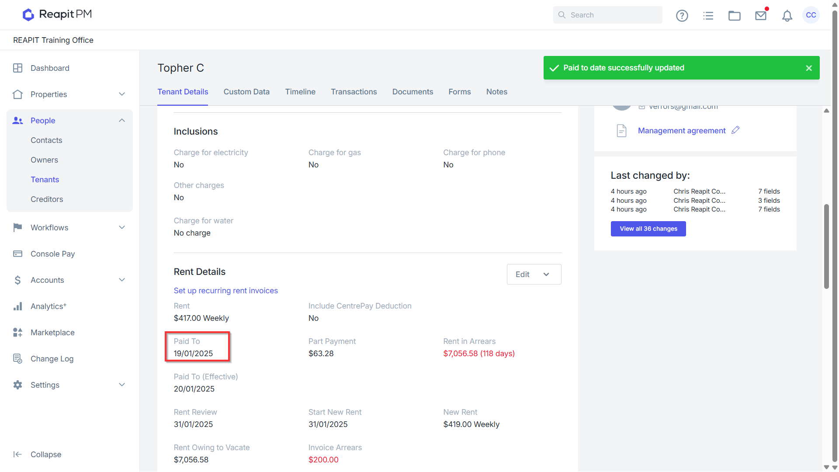Click the Search input field

607,15
